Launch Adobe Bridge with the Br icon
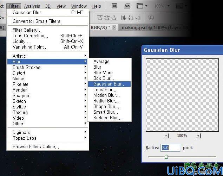 point(114,6)
